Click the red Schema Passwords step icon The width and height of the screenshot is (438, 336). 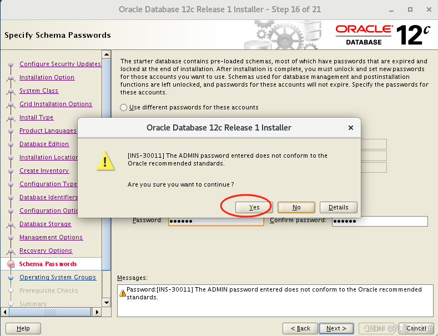[x=11, y=264]
